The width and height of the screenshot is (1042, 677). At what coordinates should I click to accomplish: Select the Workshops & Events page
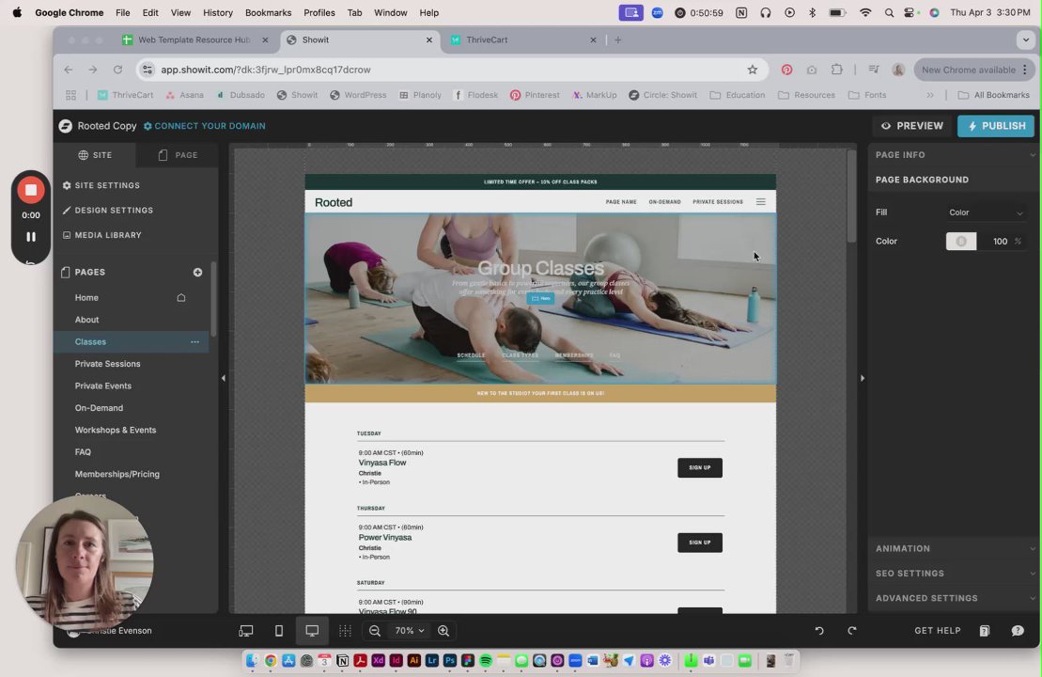coord(115,430)
